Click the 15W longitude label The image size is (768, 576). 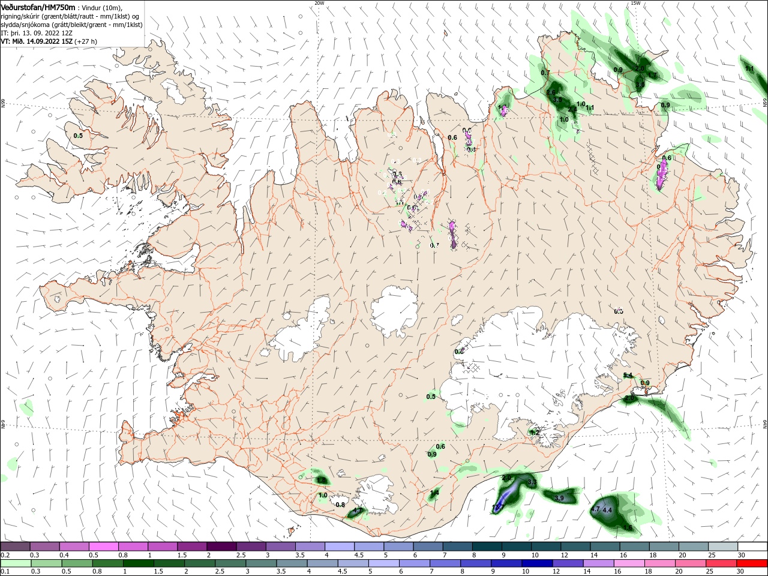(635, 3)
